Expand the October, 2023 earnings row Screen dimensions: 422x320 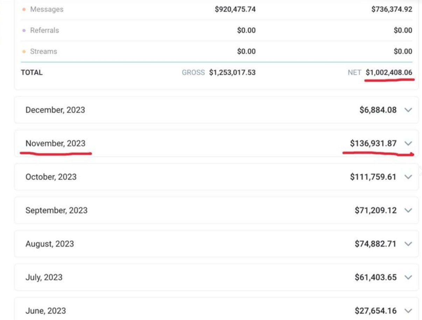pos(408,177)
